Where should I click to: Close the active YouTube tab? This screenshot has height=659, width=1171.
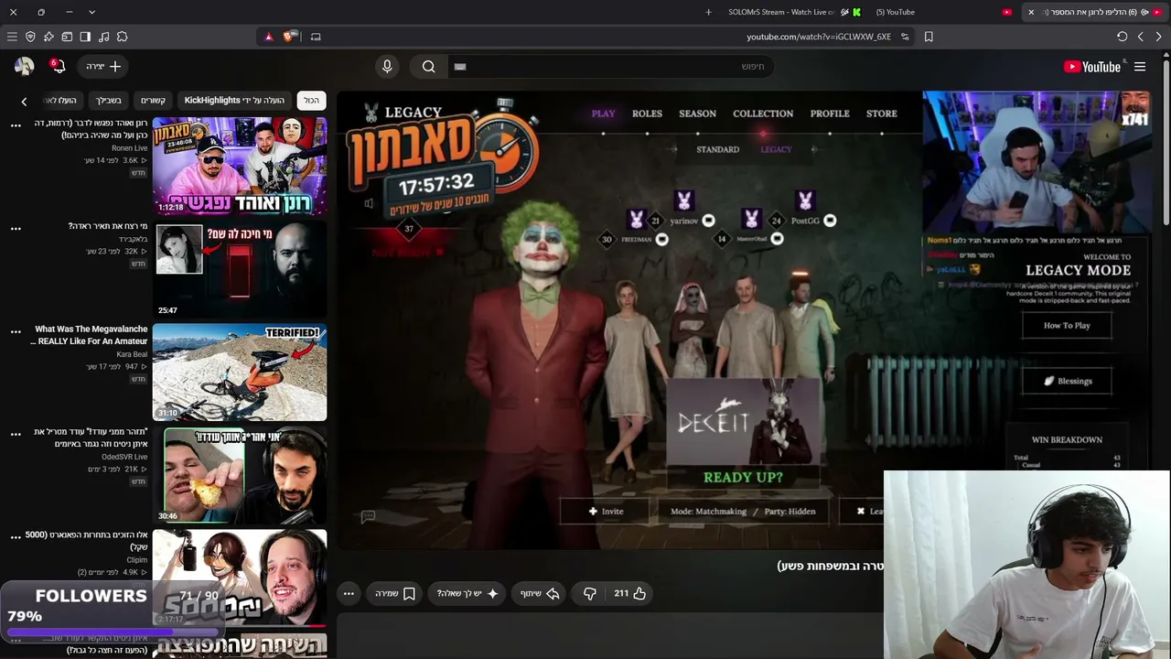point(1031,12)
